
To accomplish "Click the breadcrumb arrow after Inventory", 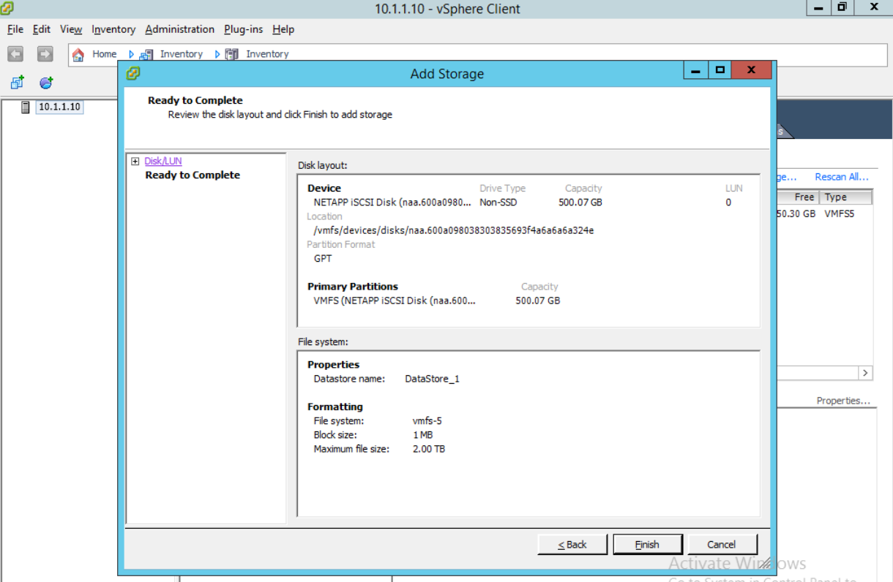I will (217, 53).
